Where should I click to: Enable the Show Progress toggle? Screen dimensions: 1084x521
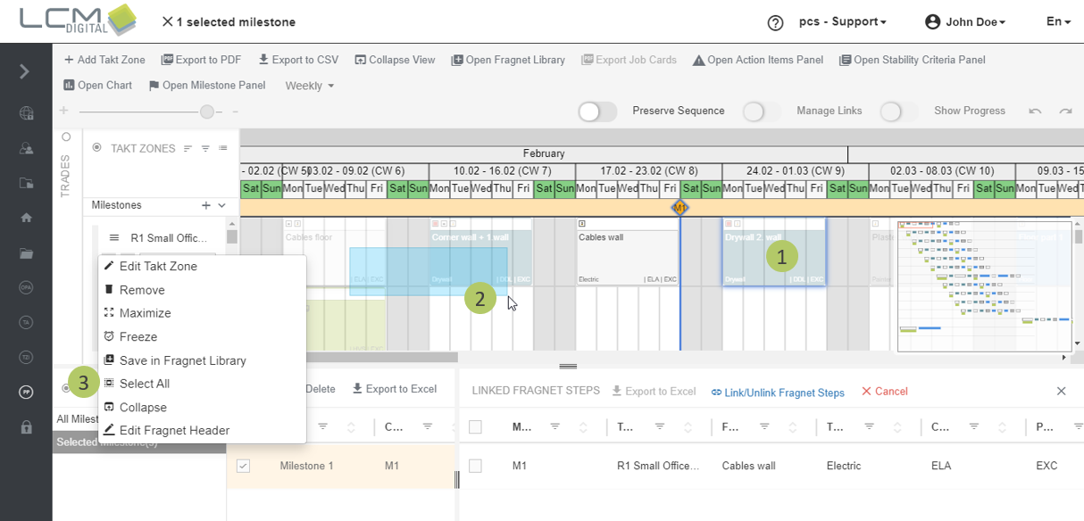click(898, 112)
